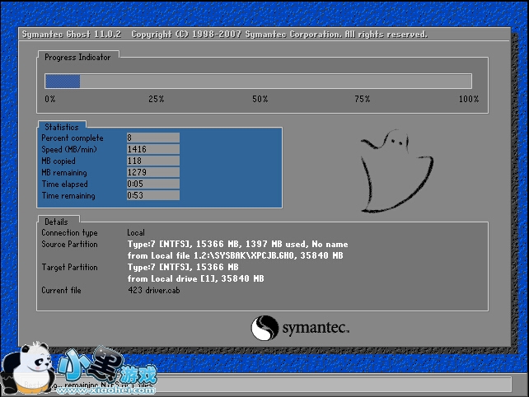
Task: Click the Details panel heading
Action: [57, 222]
